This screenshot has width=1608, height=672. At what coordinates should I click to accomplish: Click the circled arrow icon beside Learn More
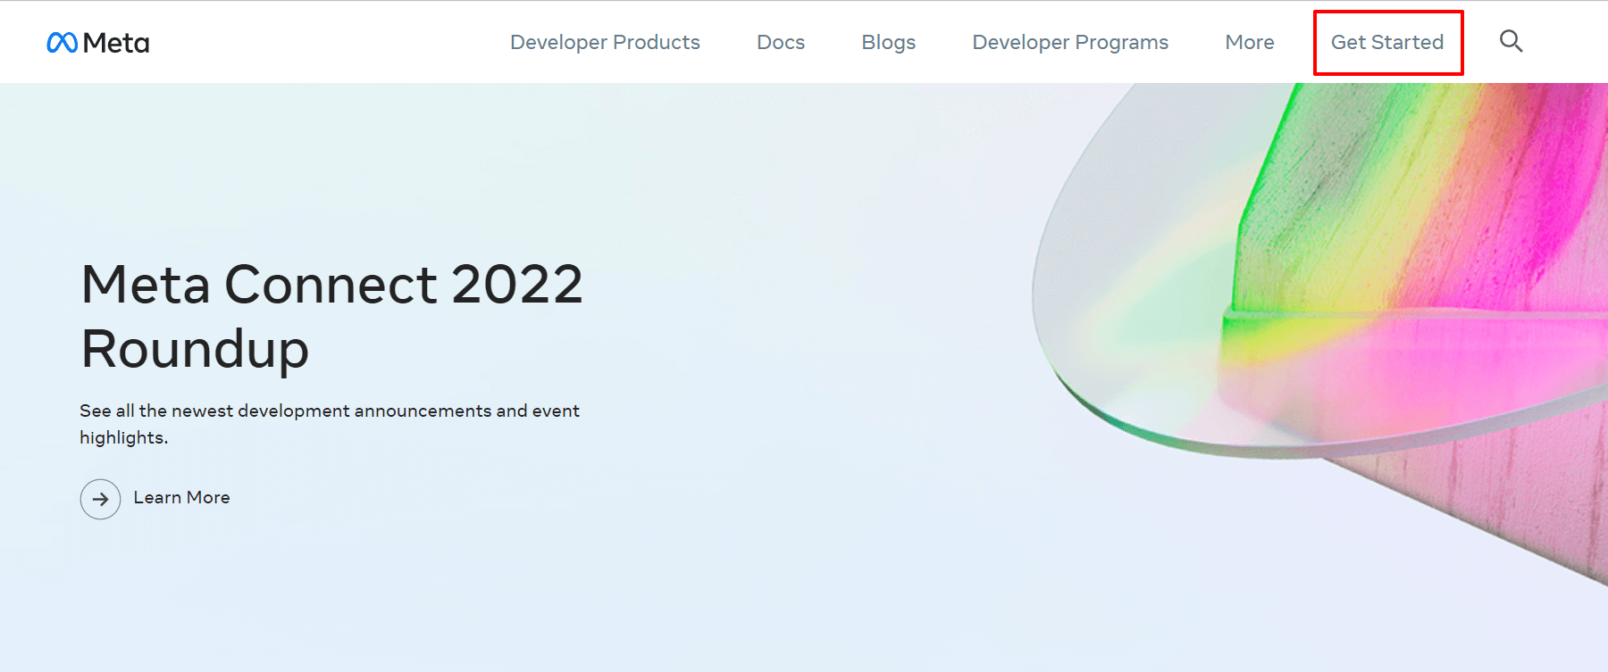(100, 499)
